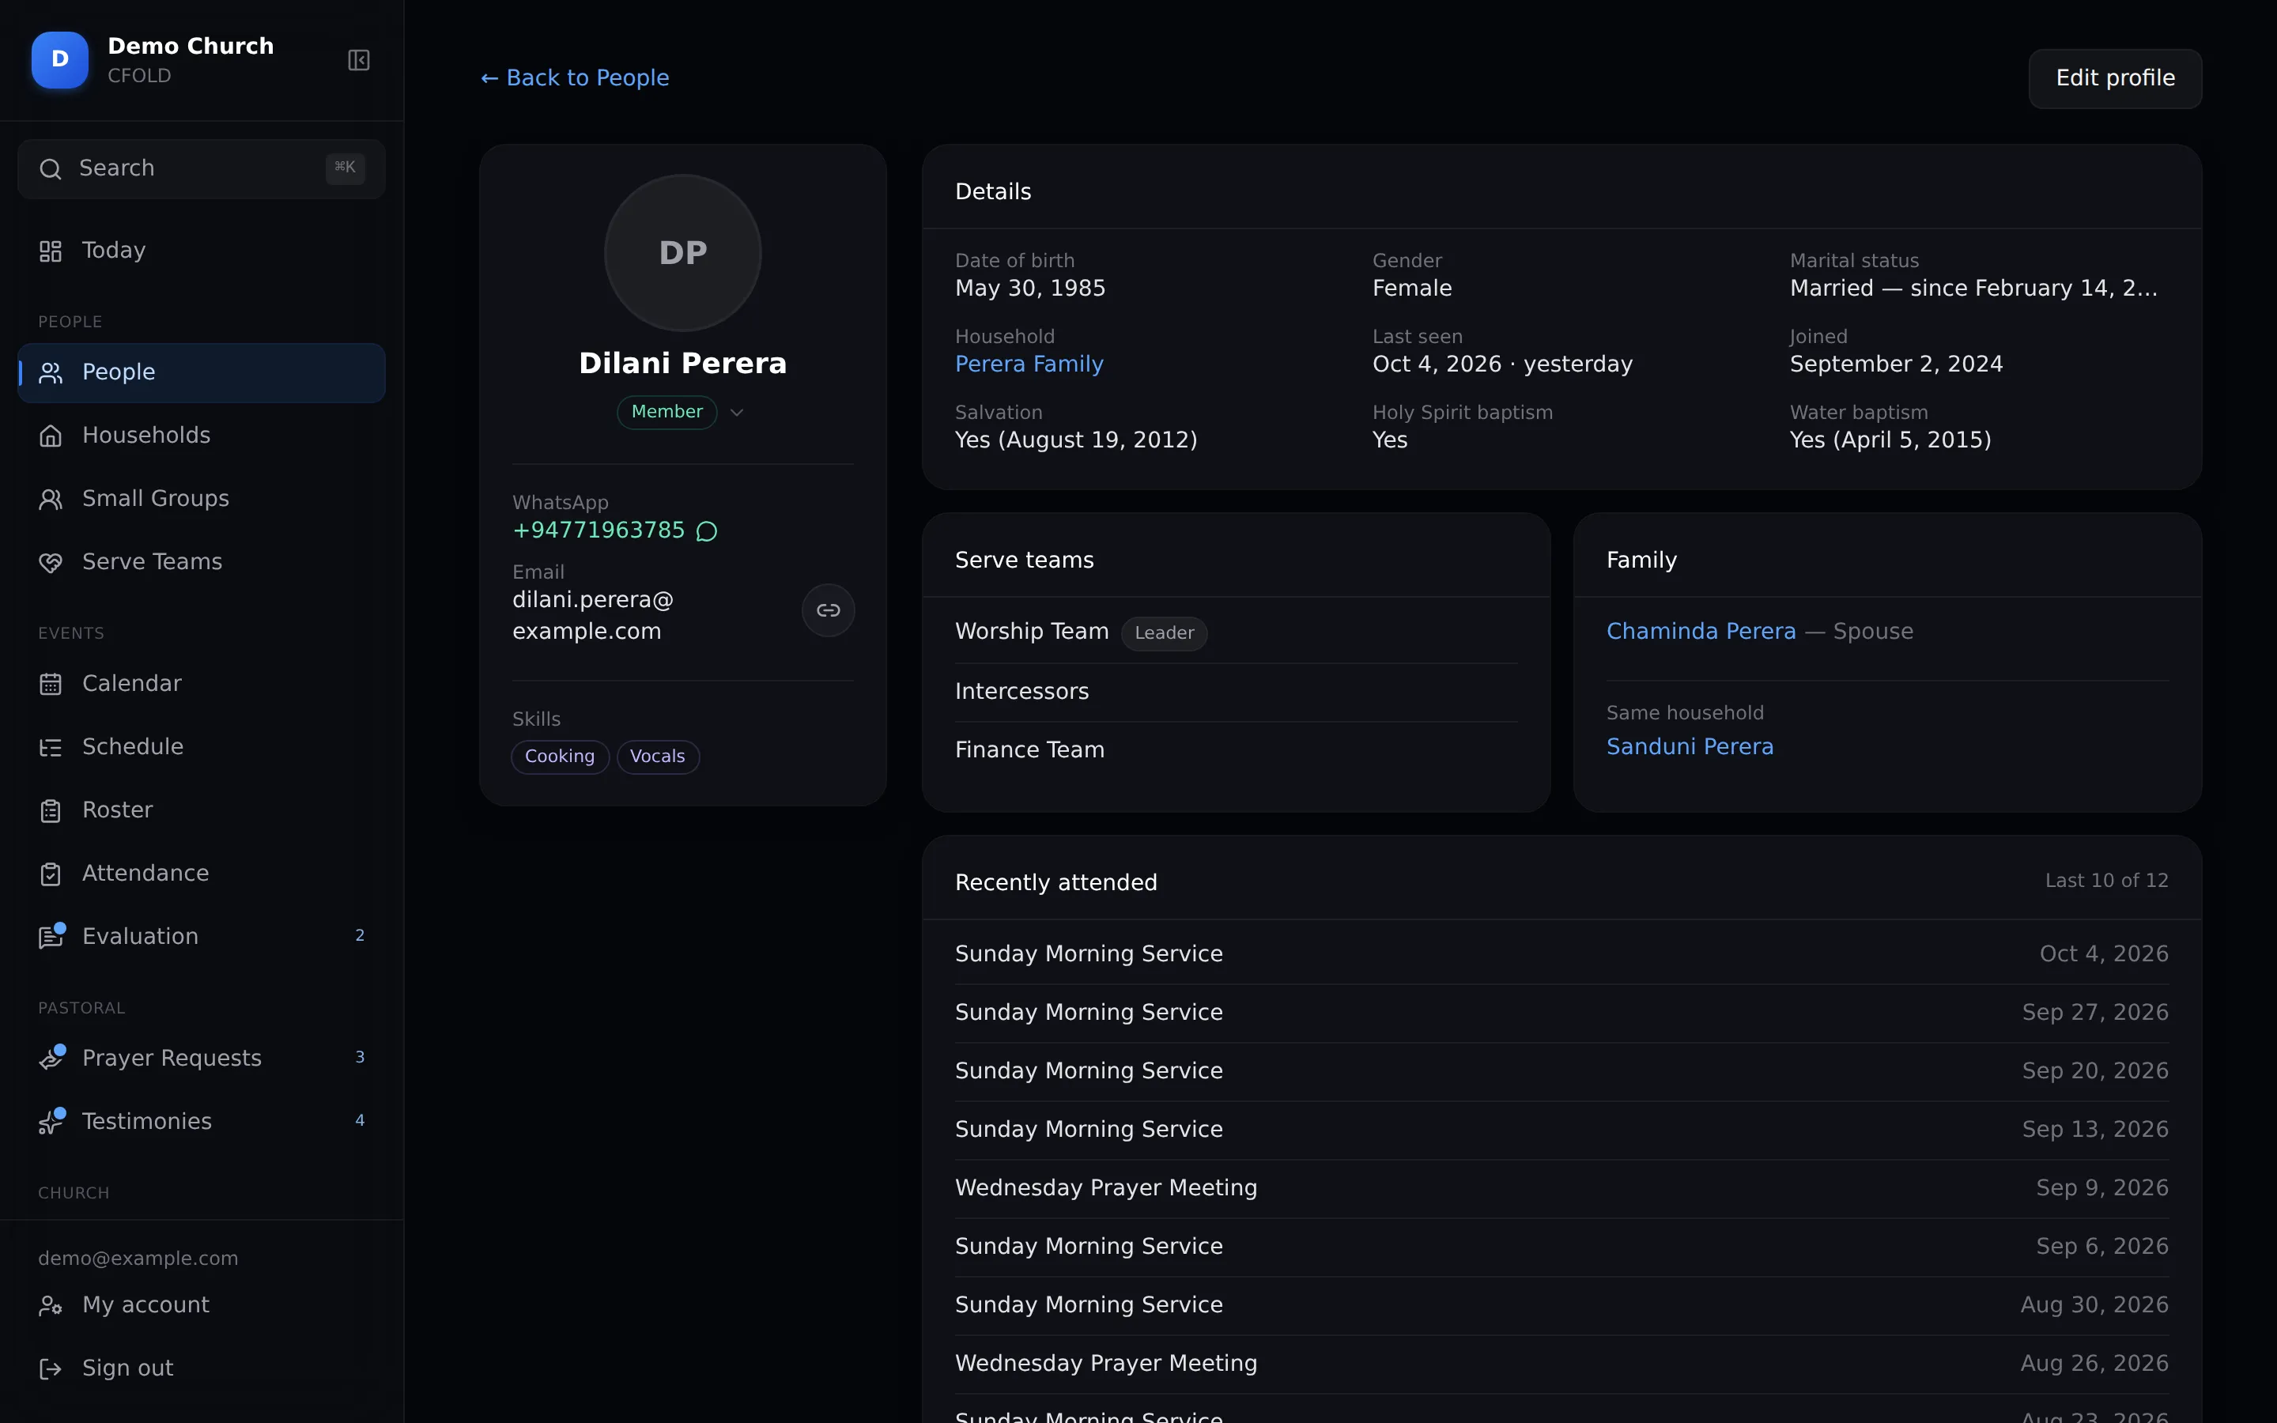Open the Member status badge
This screenshot has width=2277, height=1423.
coord(667,412)
